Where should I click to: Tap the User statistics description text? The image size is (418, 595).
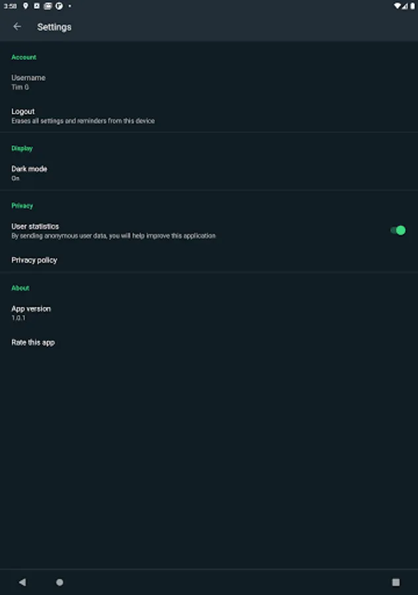coord(113,236)
